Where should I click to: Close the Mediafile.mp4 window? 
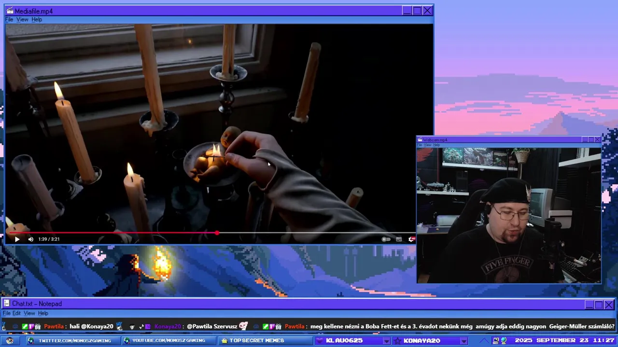coord(427,11)
